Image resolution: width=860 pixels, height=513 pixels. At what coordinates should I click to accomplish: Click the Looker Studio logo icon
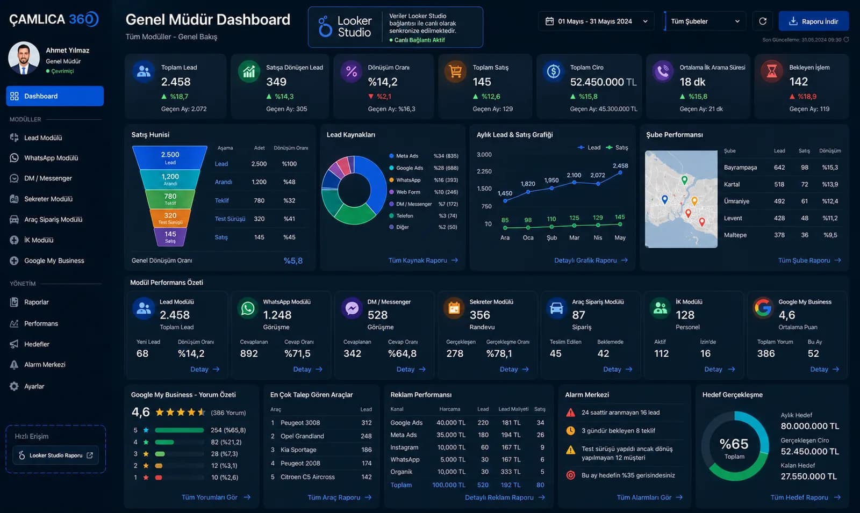coord(325,26)
